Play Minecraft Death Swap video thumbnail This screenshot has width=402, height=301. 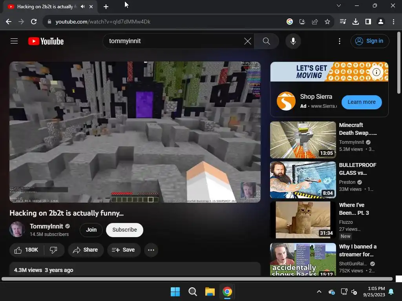click(x=303, y=140)
